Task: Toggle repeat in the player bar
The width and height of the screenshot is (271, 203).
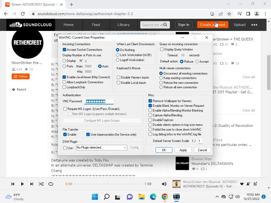Action: 51,184
